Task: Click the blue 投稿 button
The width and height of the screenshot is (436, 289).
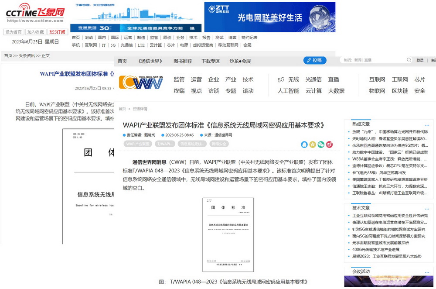Action: (x=315, y=60)
